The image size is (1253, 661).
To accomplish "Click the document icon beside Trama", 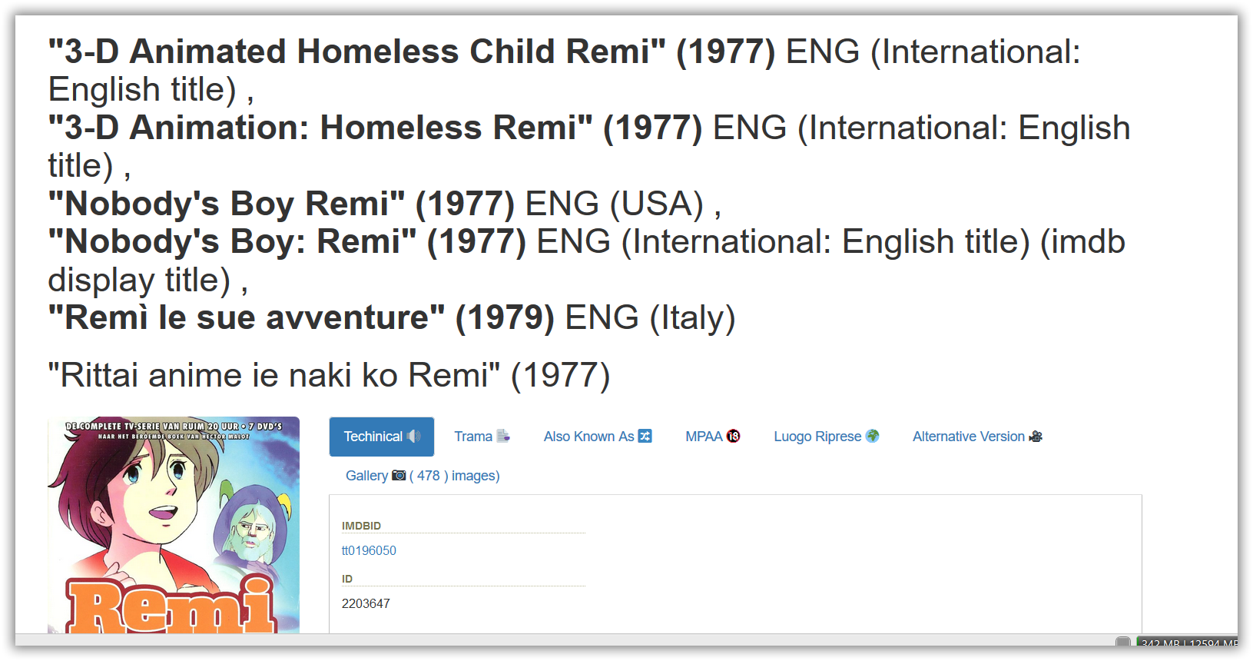I will (503, 436).
